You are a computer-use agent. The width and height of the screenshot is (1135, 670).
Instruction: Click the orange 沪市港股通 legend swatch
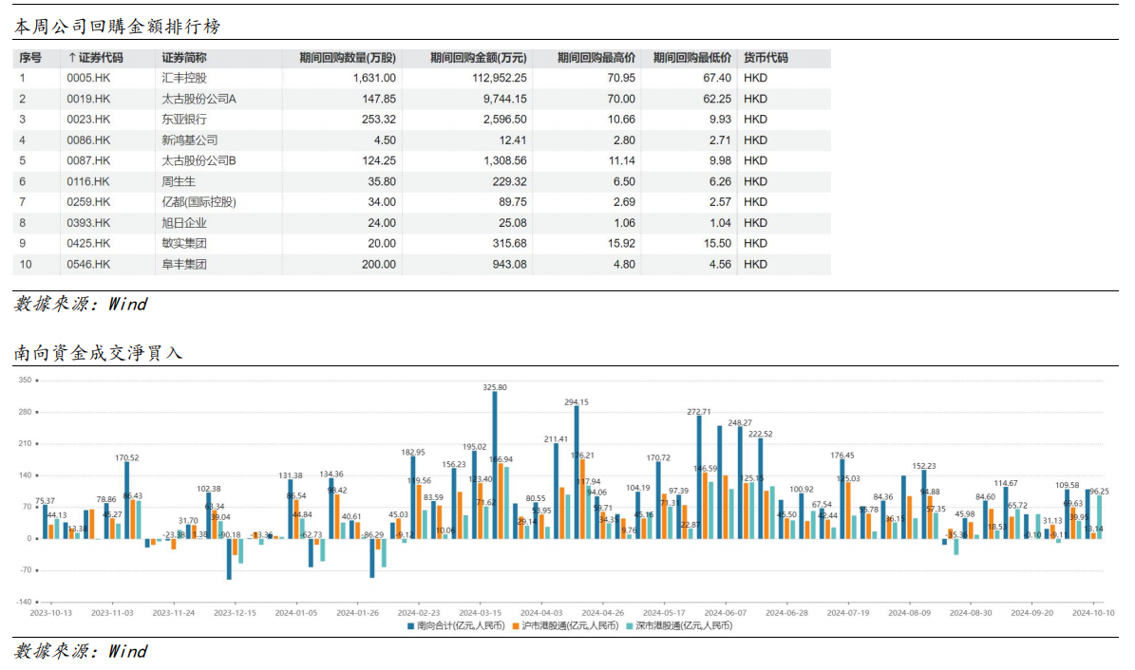click(516, 626)
